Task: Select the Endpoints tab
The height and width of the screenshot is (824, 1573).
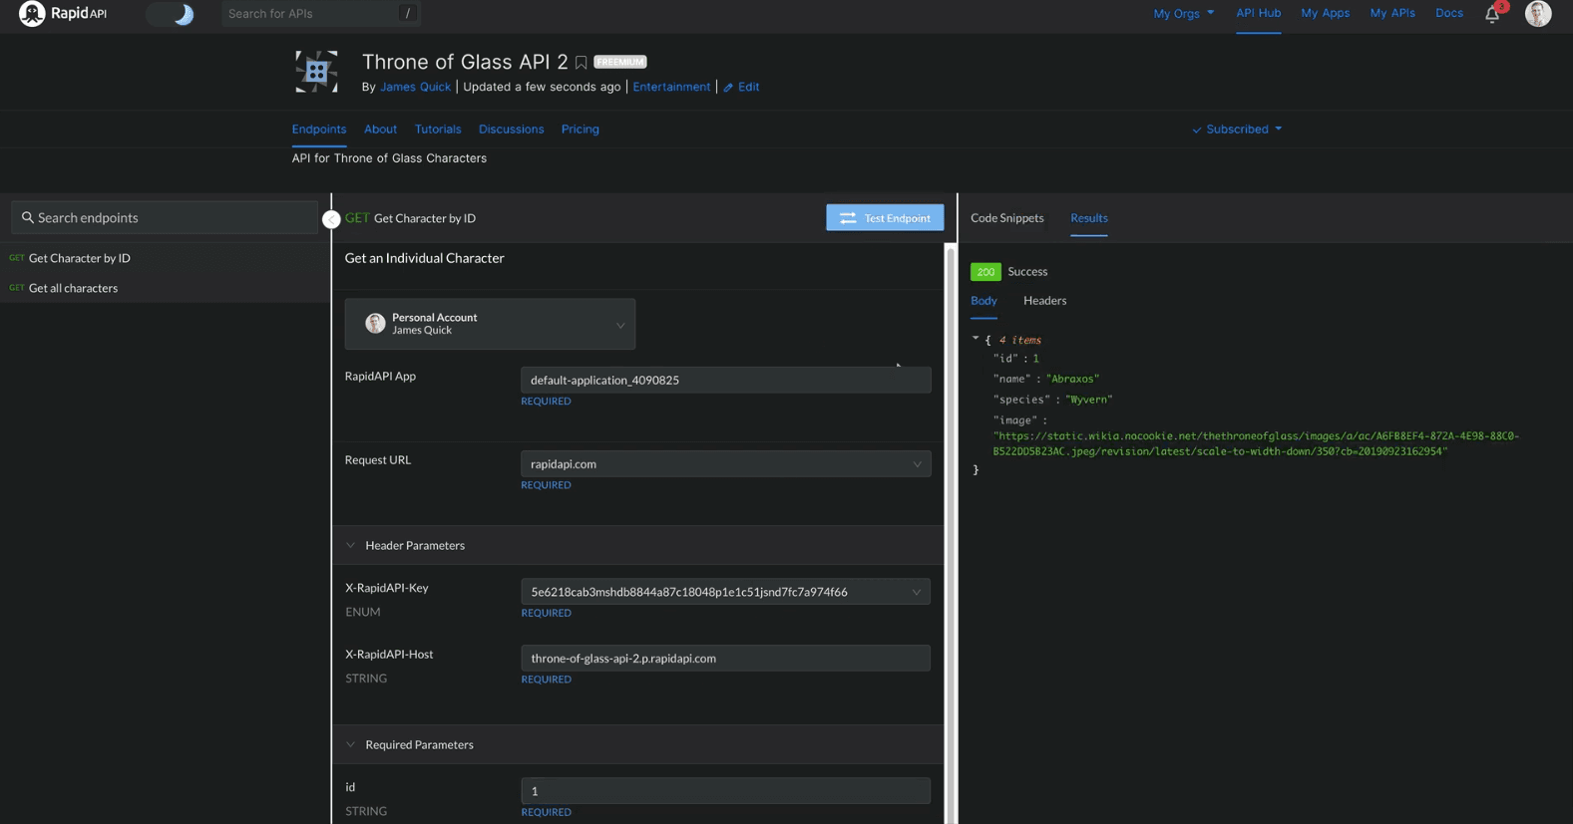Action: click(x=319, y=130)
